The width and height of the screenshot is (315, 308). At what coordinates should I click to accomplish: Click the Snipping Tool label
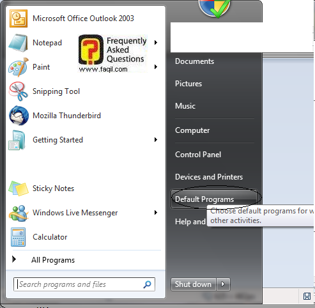point(56,91)
